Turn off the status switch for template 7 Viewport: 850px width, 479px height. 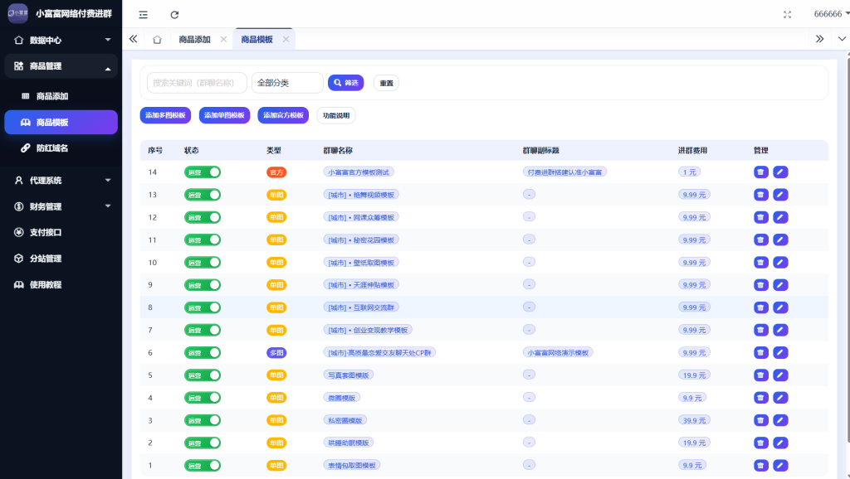203,330
